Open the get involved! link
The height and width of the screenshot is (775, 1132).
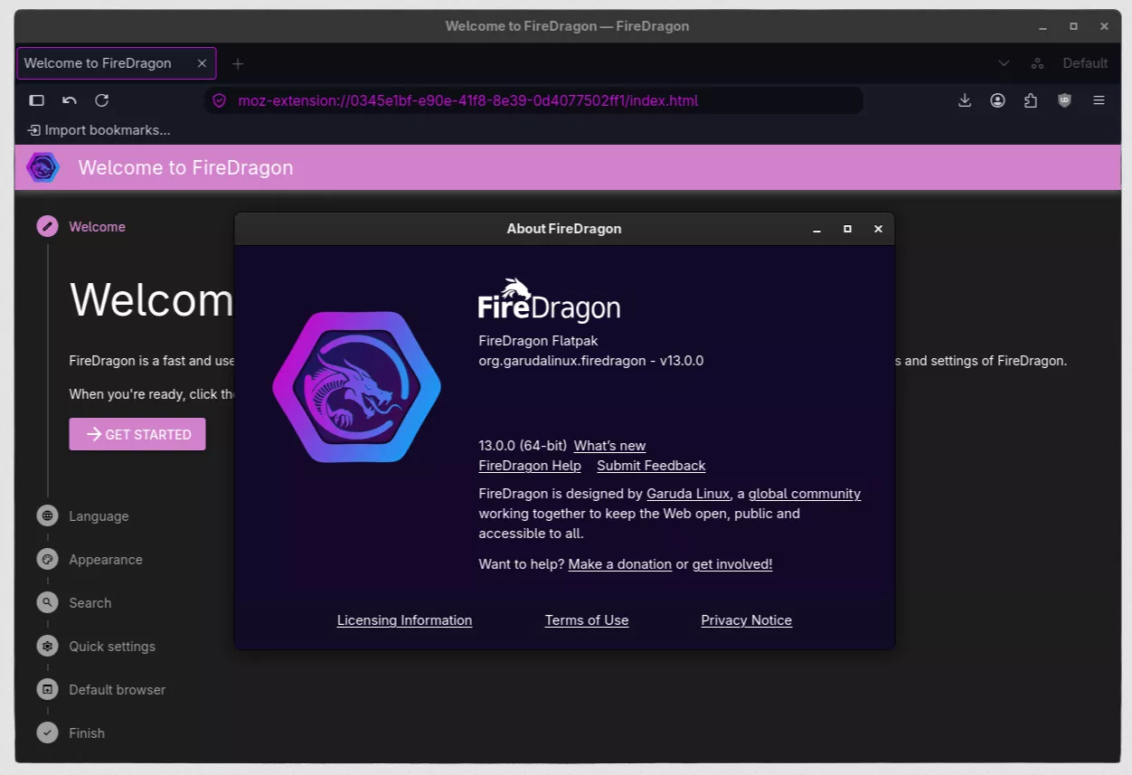(732, 563)
